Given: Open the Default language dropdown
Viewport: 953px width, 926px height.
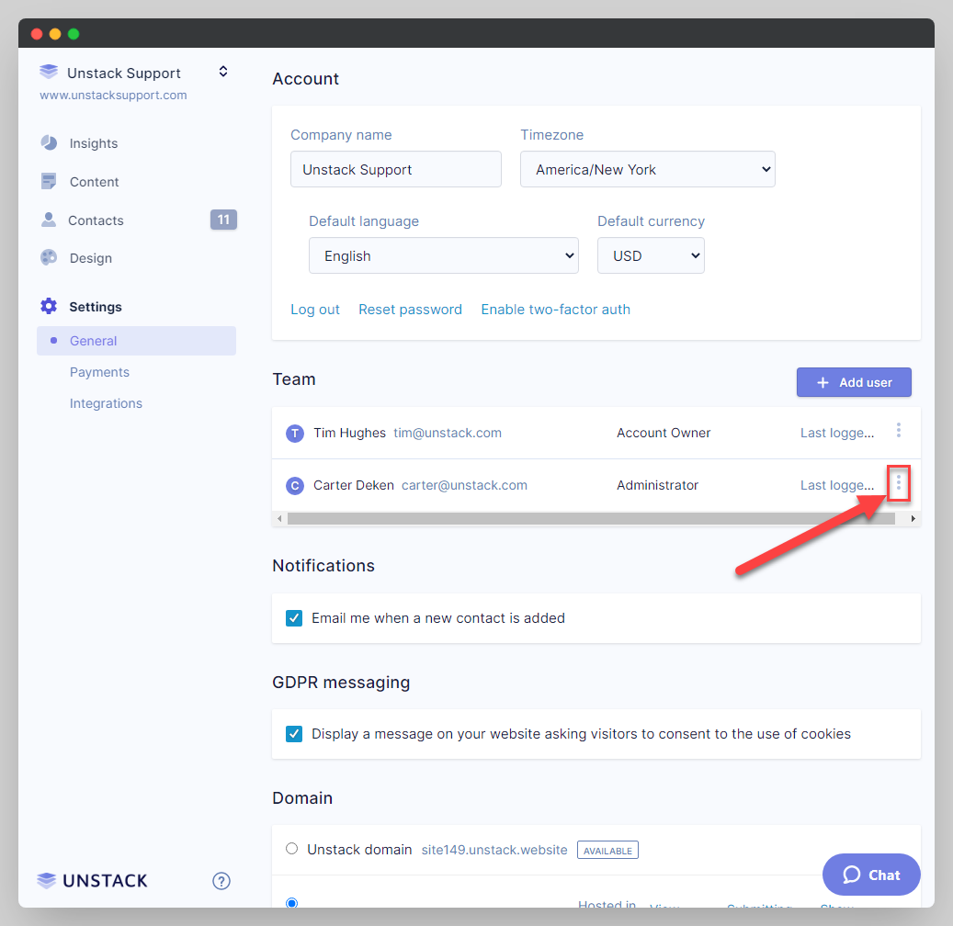Looking at the screenshot, I should point(443,255).
